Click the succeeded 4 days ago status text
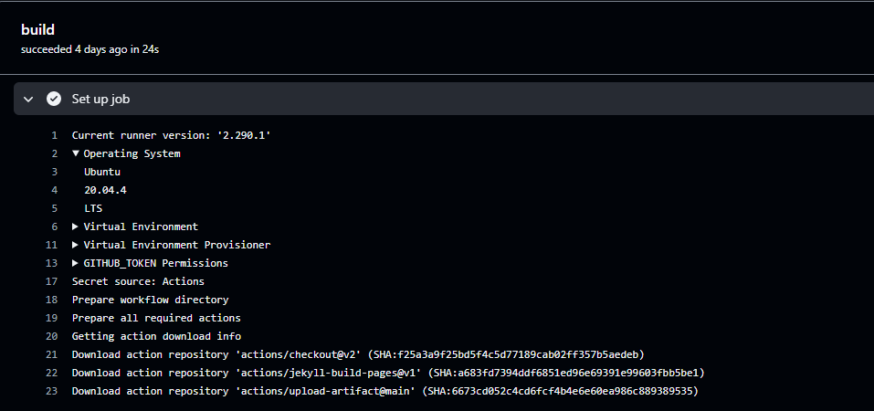The height and width of the screenshot is (411, 874). (90, 49)
